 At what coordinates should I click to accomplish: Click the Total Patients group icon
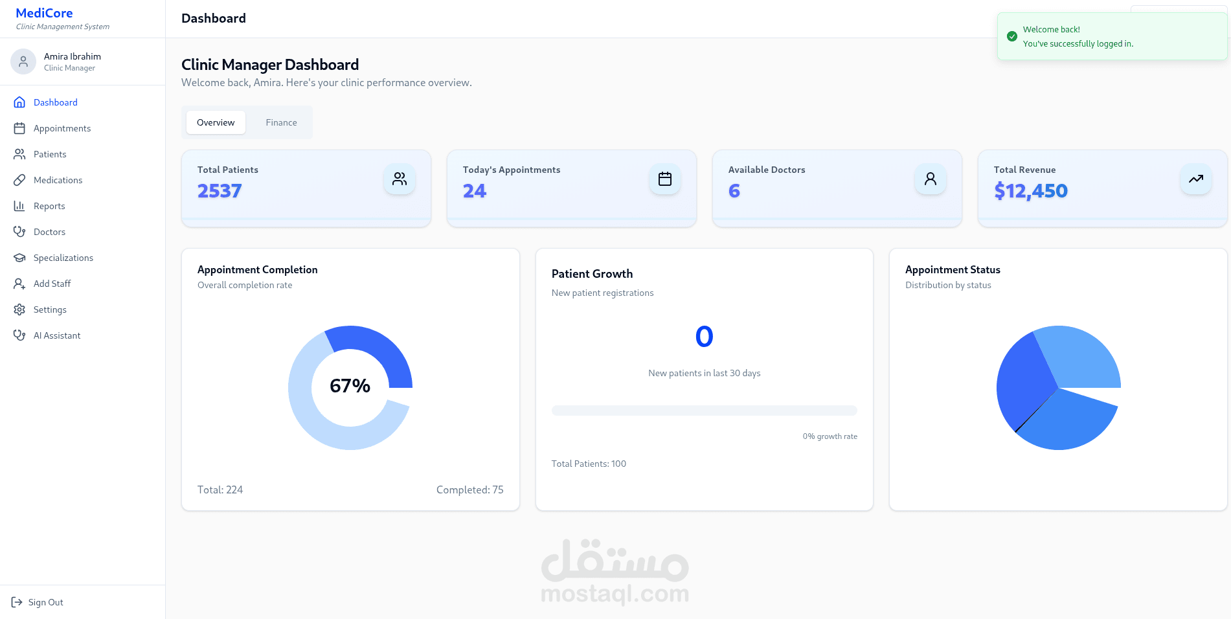tap(400, 179)
